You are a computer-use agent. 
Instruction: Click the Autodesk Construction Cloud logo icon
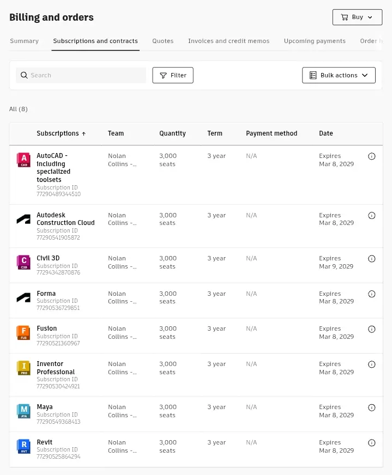point(23,219)
